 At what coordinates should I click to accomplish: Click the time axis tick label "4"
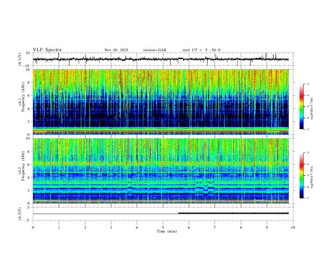tap(137, 227)
